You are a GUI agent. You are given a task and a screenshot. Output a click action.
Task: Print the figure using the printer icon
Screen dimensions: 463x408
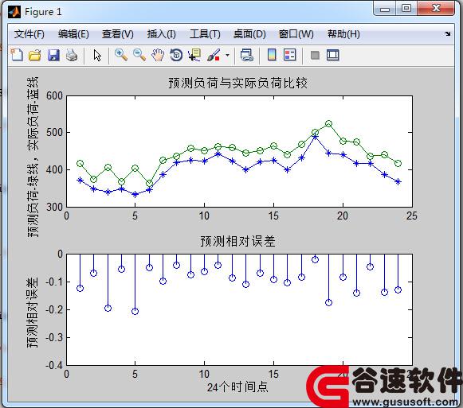pos(72,55)
